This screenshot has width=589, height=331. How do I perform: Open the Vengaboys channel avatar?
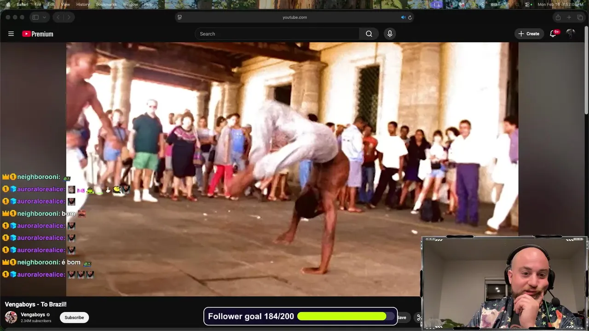pos(11,317)
